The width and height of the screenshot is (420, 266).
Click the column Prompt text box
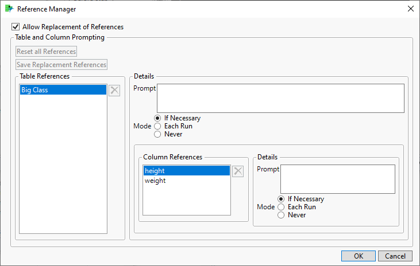(x=337, y=179)
